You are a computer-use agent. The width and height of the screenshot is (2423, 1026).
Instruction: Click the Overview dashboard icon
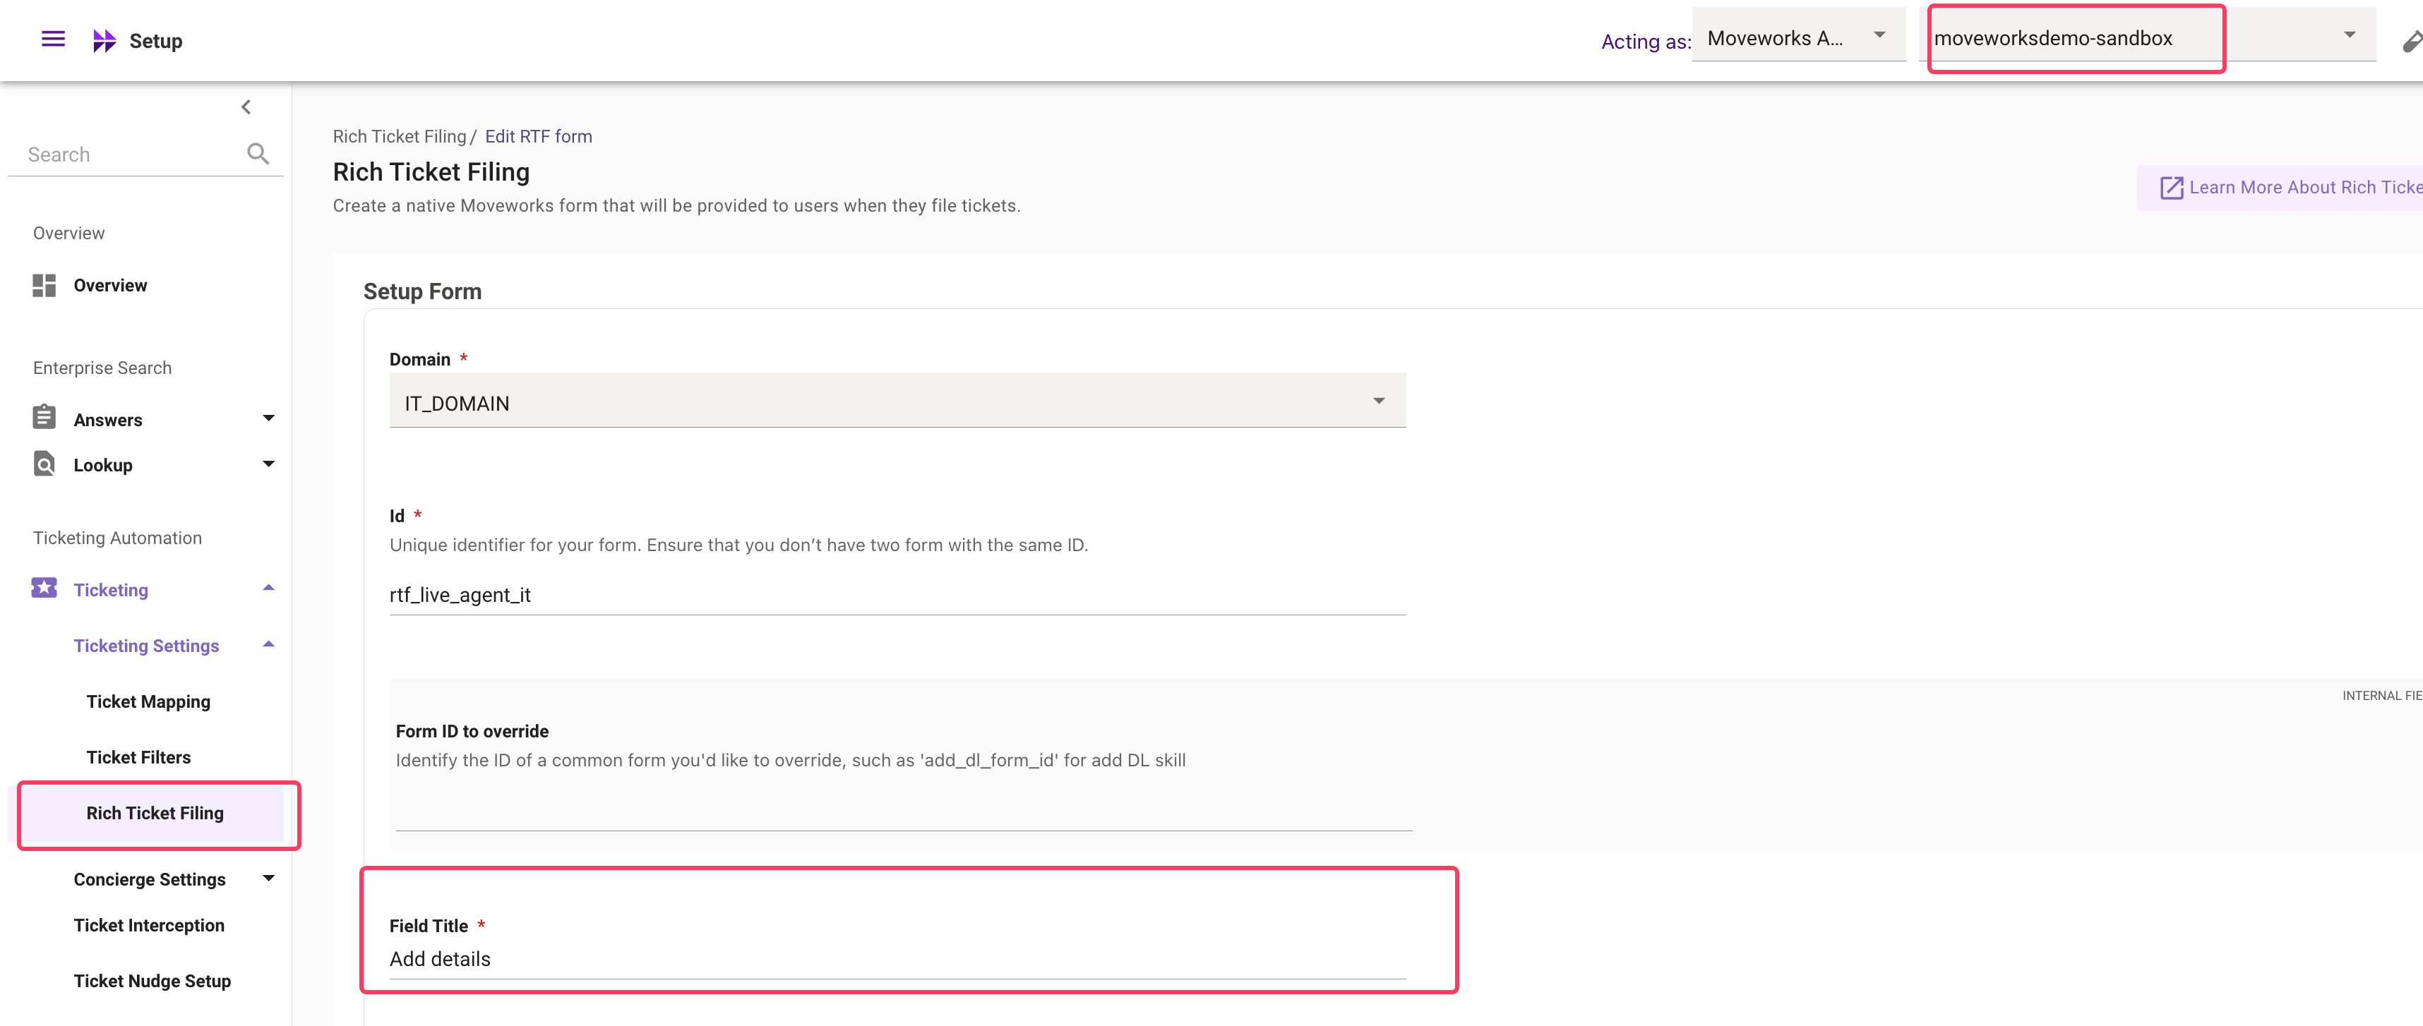click(x=44, y=285)
